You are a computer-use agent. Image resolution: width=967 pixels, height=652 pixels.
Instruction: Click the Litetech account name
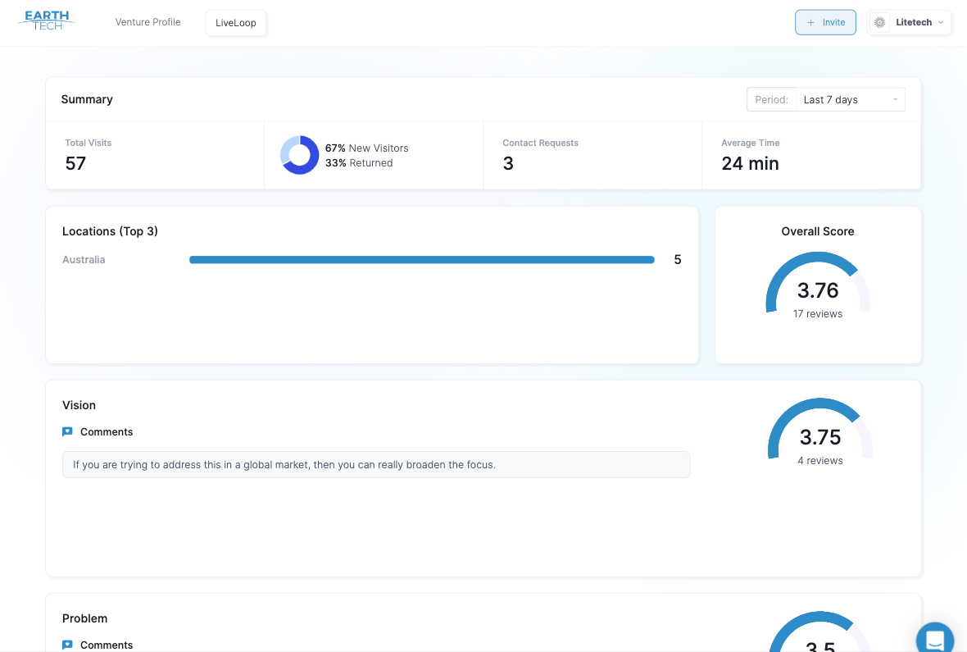(x=913, y=23)
